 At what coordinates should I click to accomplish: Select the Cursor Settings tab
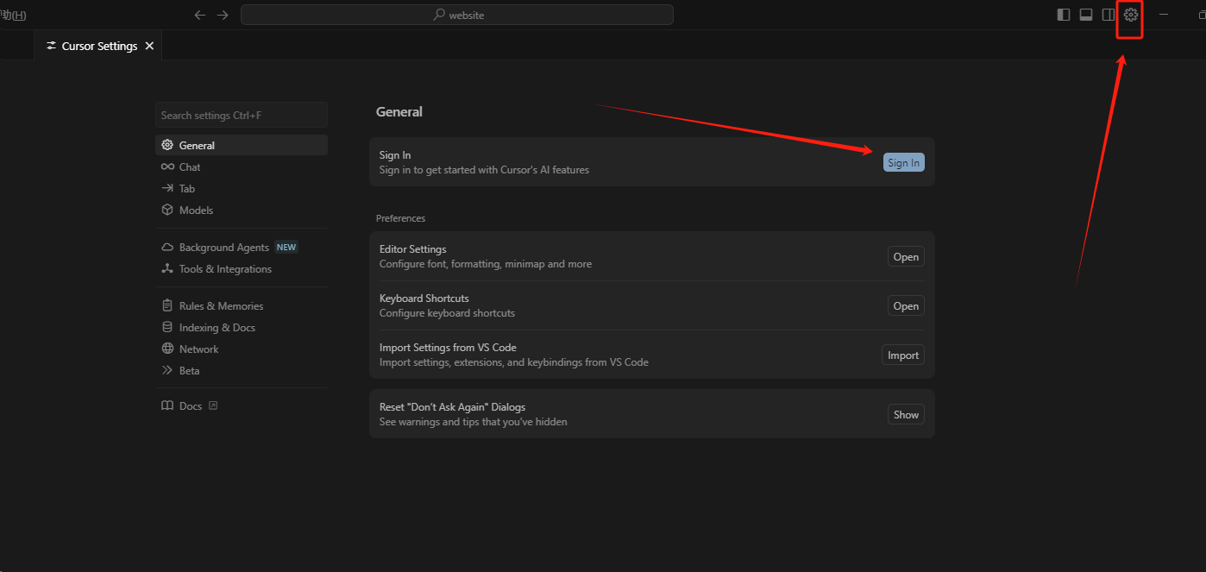tap(98, 46)
